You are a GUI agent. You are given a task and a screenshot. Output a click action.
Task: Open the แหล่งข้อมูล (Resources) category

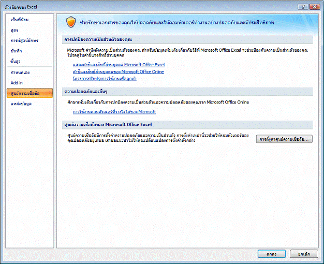[21, 104]
